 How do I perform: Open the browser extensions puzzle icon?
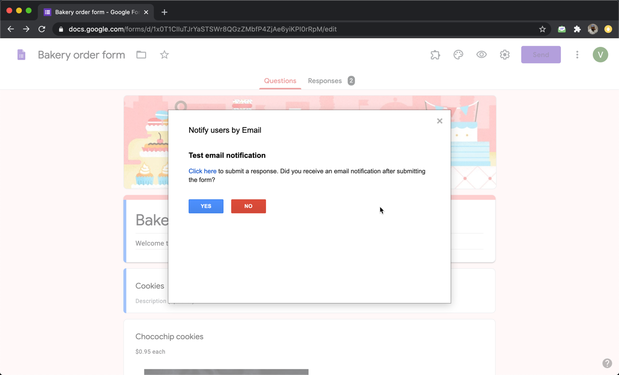tap(577, 29)
